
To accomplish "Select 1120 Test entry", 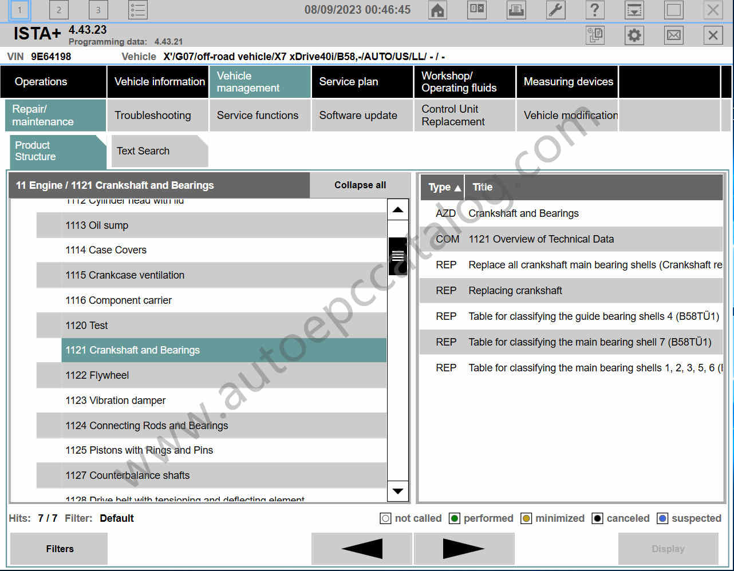I will [211, 326].
